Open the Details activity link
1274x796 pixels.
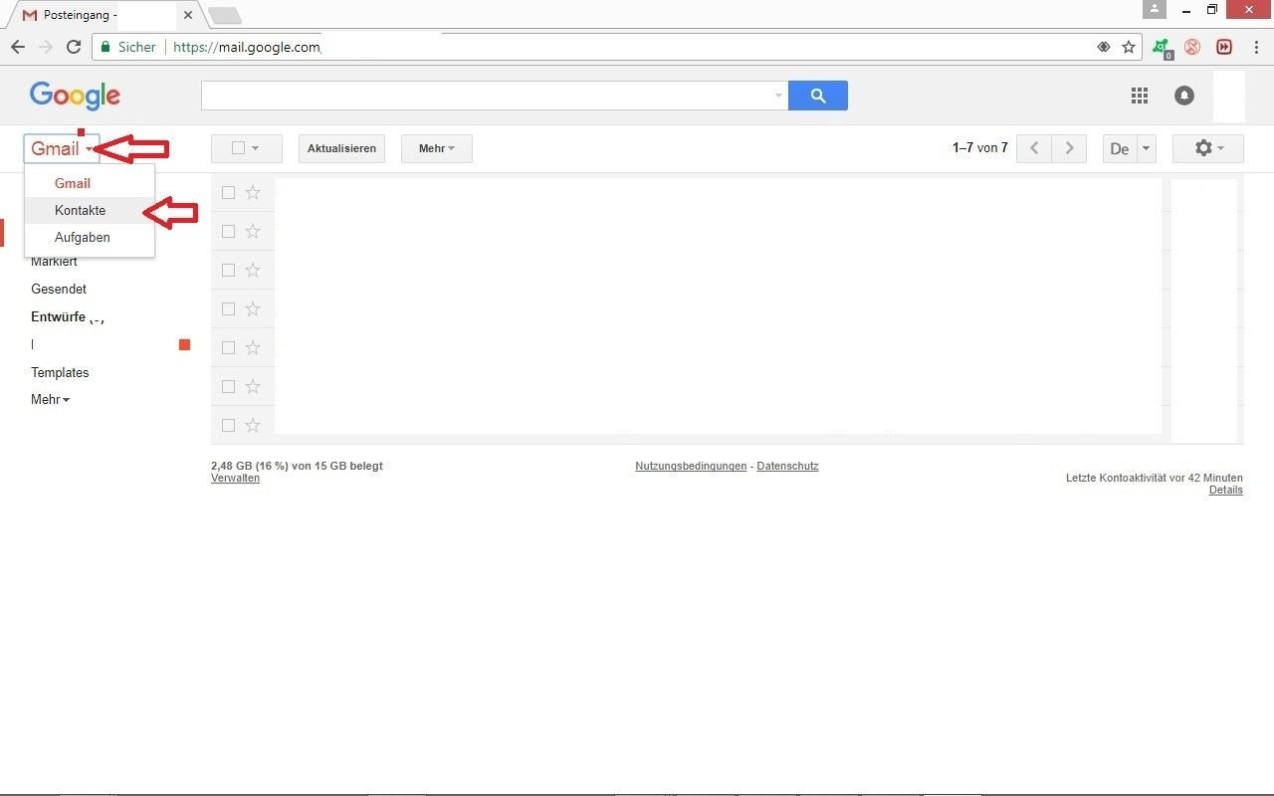[x=1226, y=490]
